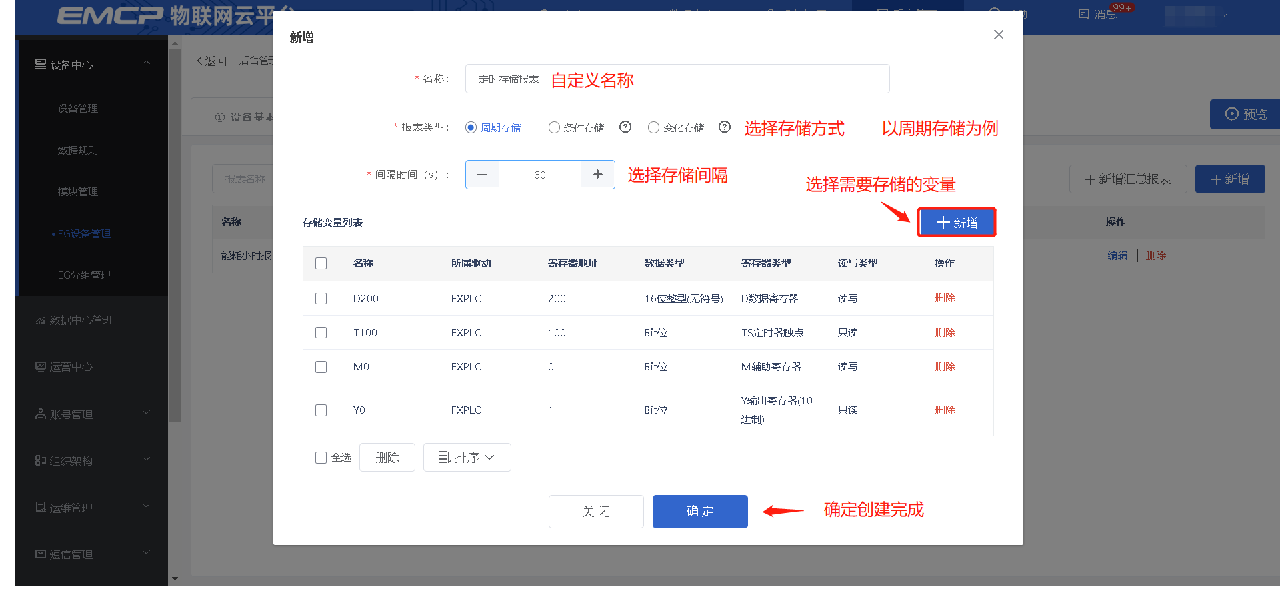Click the 名称 column header in variable table
Image resolution: width=1280 pixels, height=593 pixels.
[x=363, y=263]
